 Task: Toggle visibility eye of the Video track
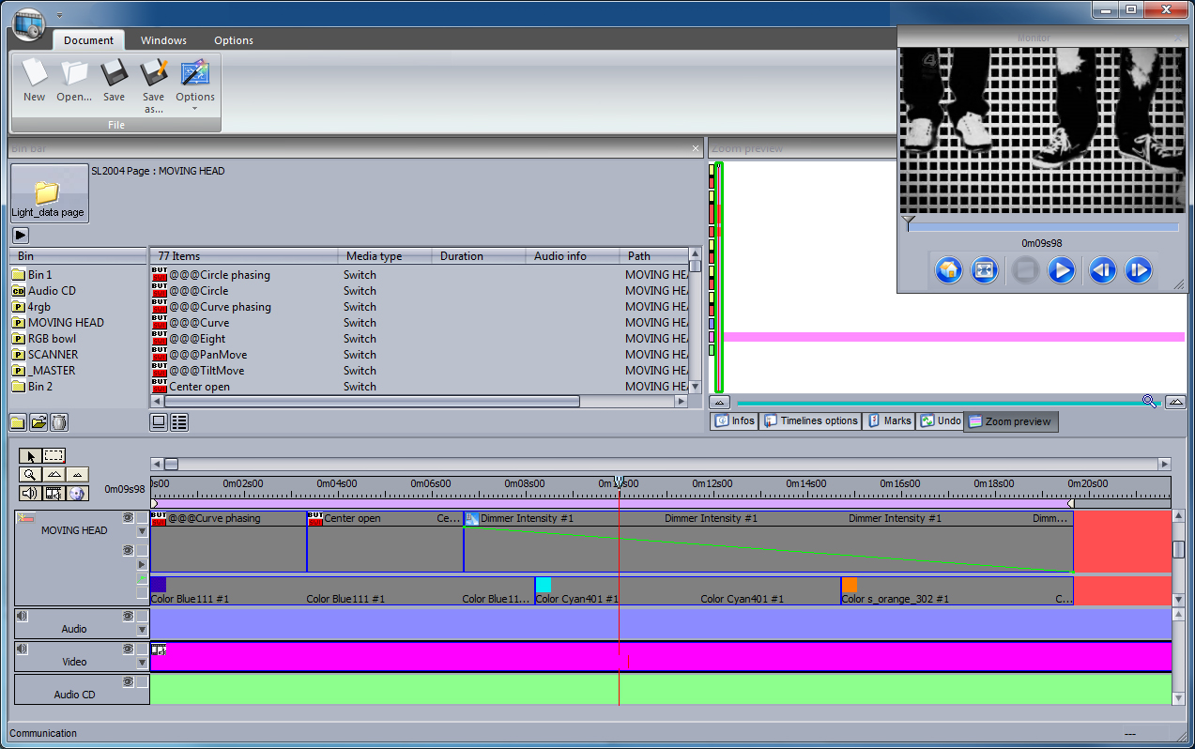pos(128,649)
